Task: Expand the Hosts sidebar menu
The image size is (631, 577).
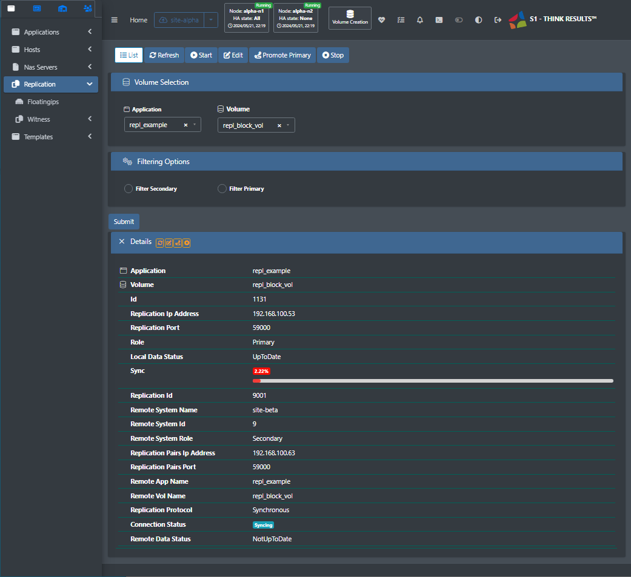Action: pyautogui.click(x=51, y=50)
